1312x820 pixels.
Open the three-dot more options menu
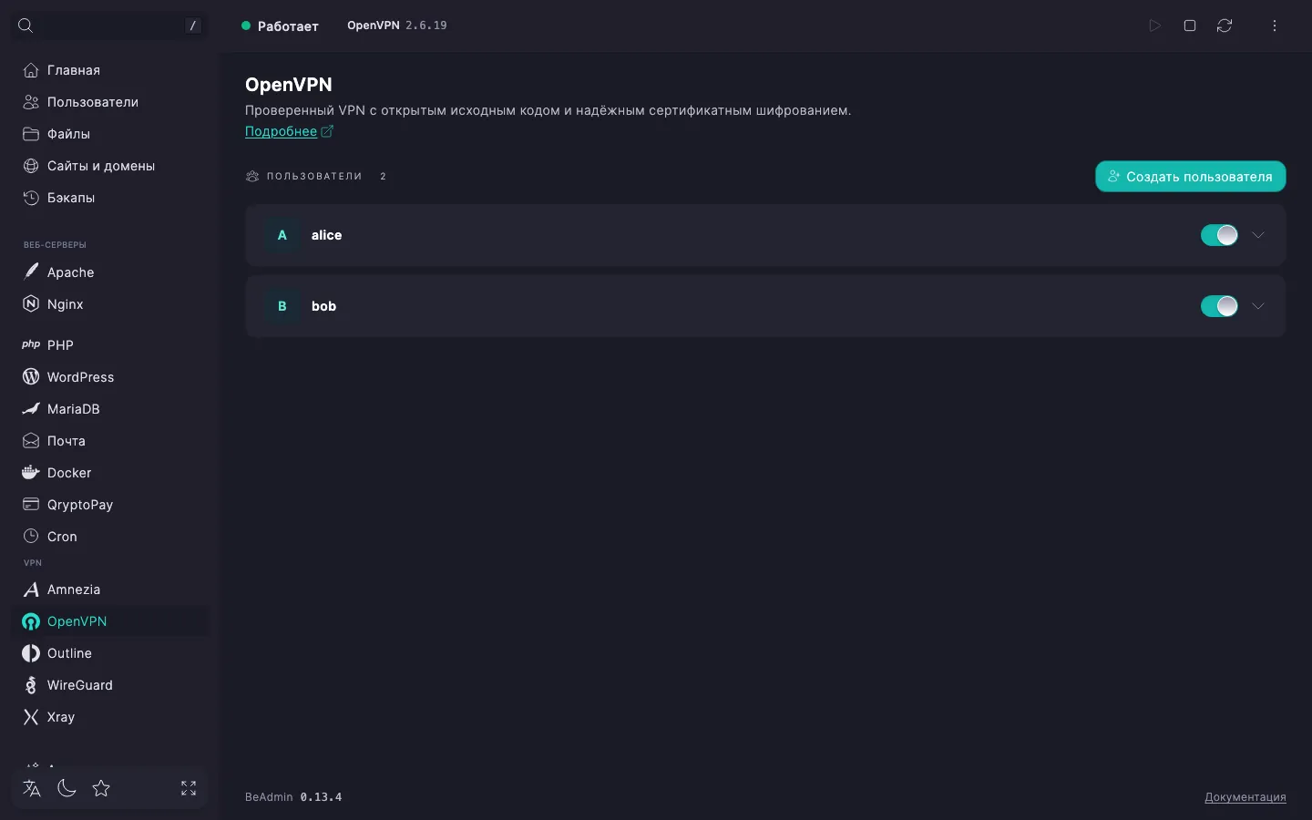(x=1275, y=26)
